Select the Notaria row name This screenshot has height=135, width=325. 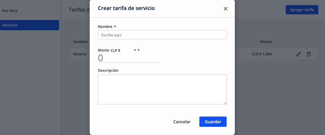point(80,54)
